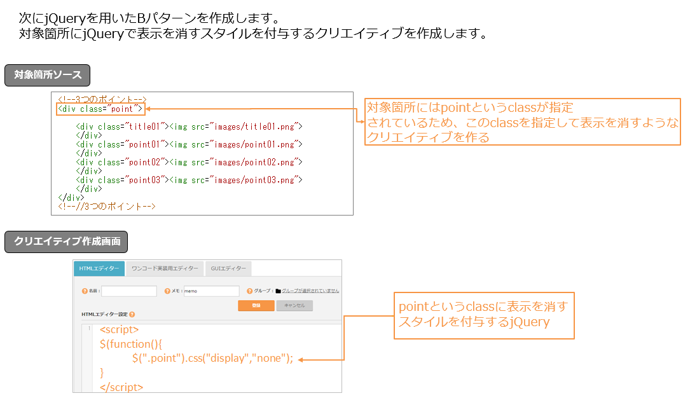This screenshot has height=398, width=683.
Task: Focus the メモ field containing memo
Action: 212,291
